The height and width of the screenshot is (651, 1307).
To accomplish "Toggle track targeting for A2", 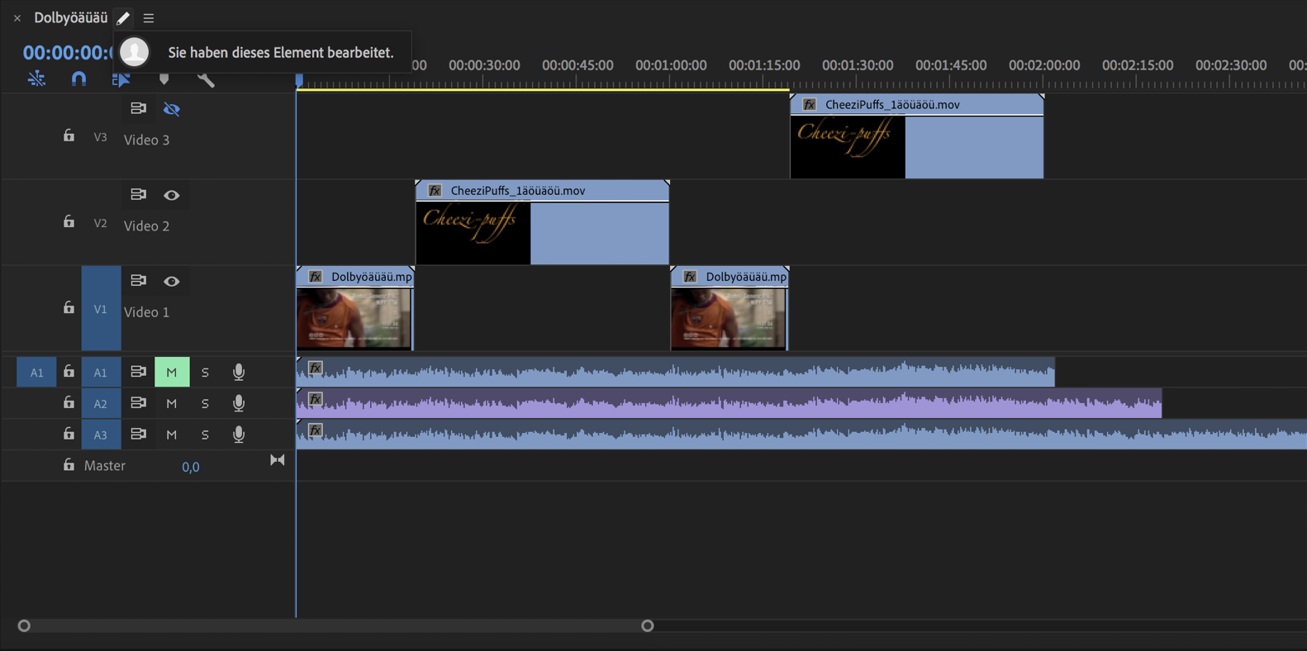I will pos(101,403).
